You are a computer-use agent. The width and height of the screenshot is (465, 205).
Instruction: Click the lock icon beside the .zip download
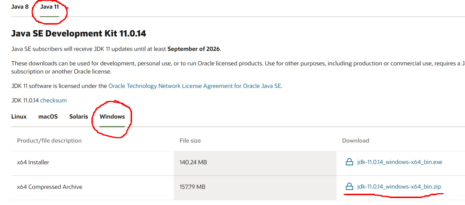coord(349,186)
